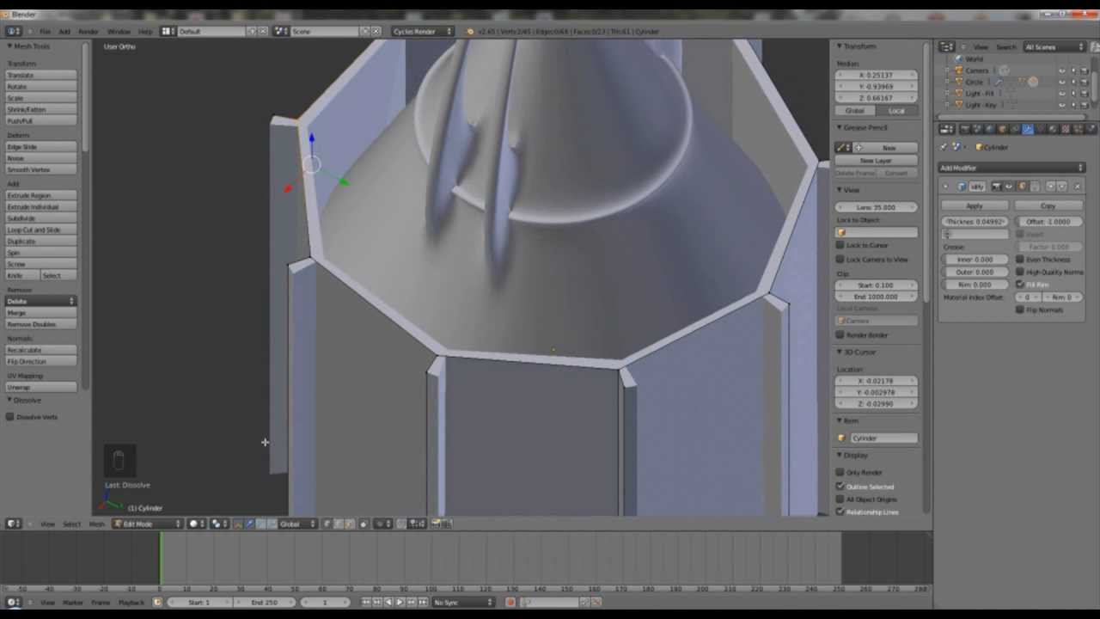Viewport: 1100px width, 619px height.
Task: Enable Dissolve Verts checkbox
Action: pyautogui.click(x=10, y=417)
